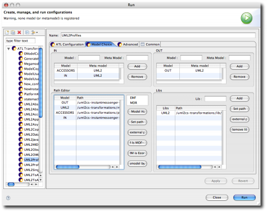Click the green Run icon at top right
This screenshot has width=267, height=212.
click(x=246, y=18)
